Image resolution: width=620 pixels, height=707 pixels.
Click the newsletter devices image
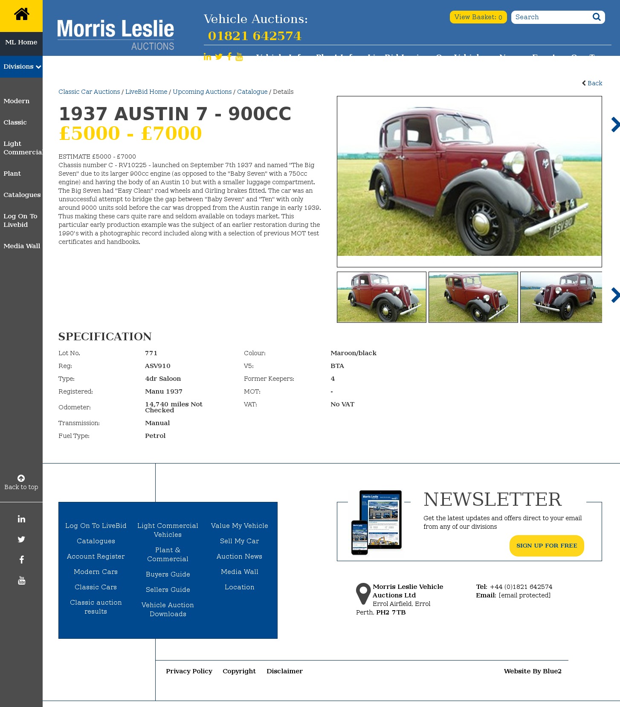pyautogui.click(x=377, y=522)
